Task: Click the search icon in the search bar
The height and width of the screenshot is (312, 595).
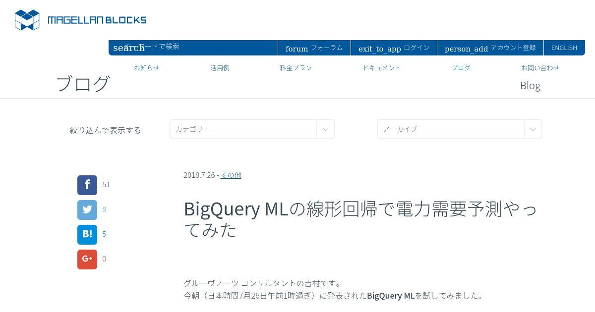Action: point(128,48)
